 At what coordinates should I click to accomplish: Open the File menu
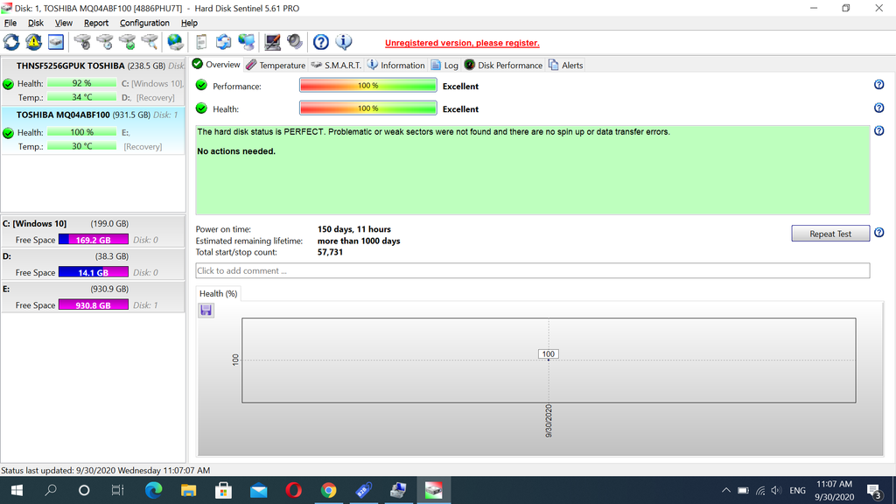click(10, 23)
